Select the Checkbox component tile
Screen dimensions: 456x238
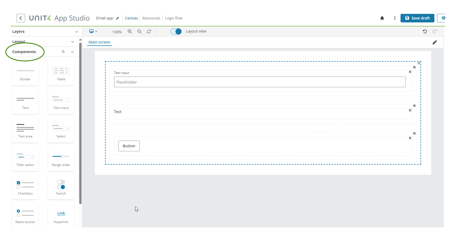25,188
